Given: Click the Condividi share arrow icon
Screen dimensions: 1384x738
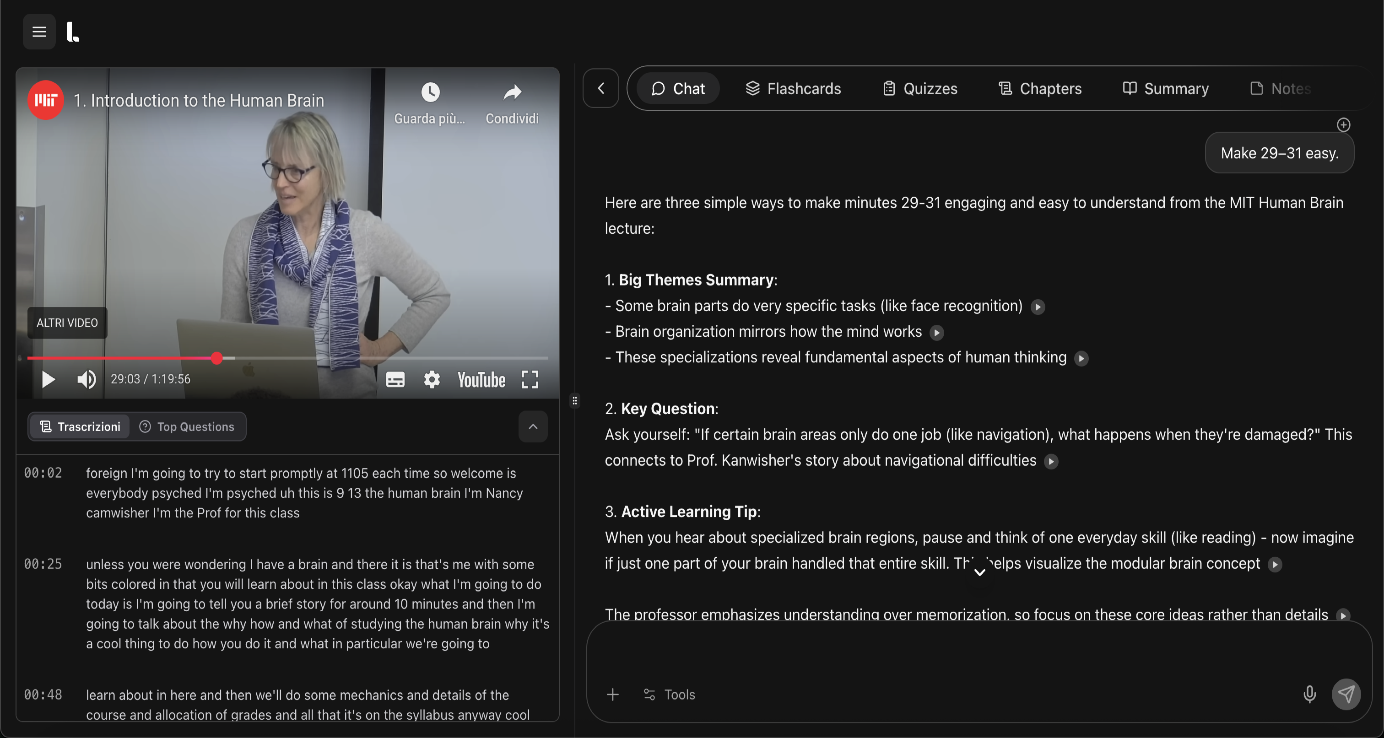Looking at the screenshot, I should (x=512, y=93).
